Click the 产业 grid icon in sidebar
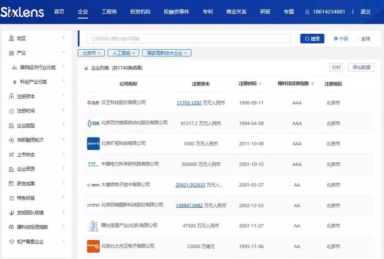The height and width of the screenshot is (259, 384). click(11, 53)
